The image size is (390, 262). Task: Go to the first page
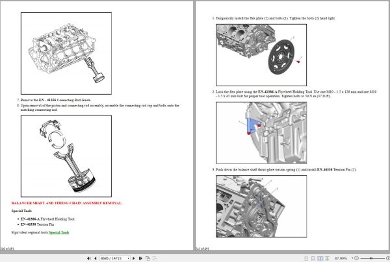tap(89, 258)
